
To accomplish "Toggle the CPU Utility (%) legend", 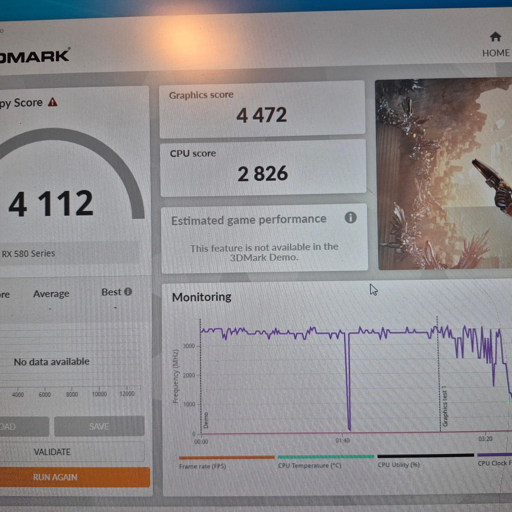I will tap(425, 460).
